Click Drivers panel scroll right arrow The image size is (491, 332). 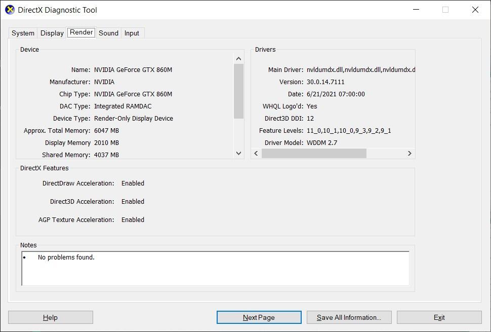[410, 153]
